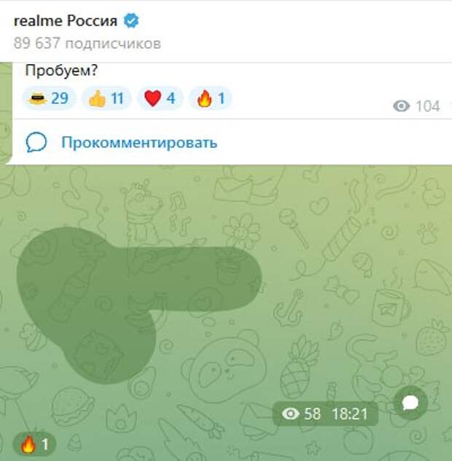Click the flame emoji in bottom reaction

pyautogui.click(x=28, y=444)
